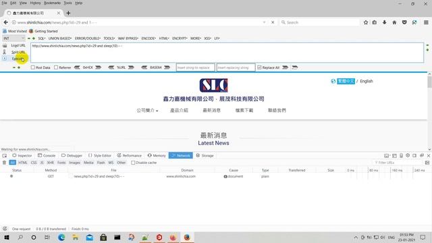The image size is (432, 243).
Task: Enable the Referrer checkbox
Action: 56,67
